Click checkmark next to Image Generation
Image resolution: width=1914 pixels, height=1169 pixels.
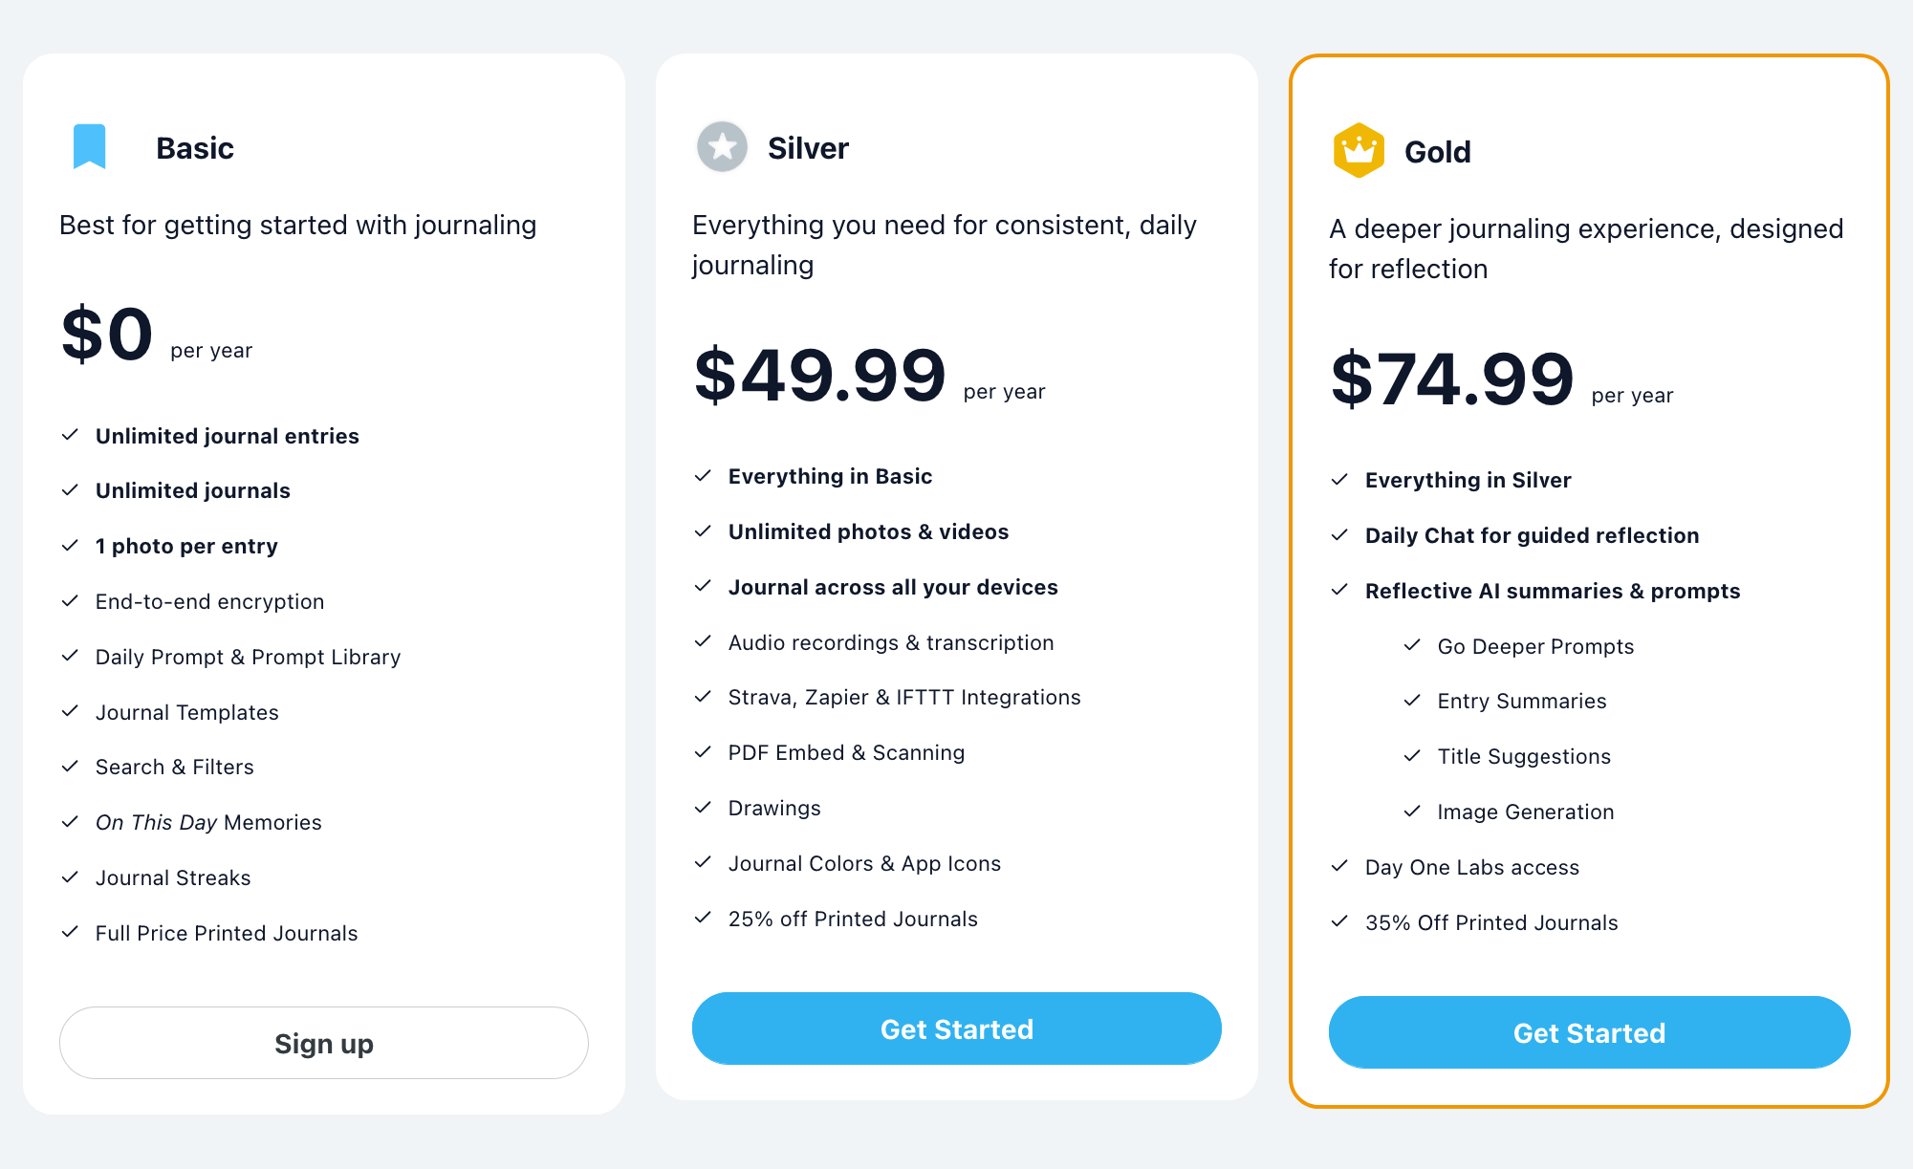point(1412,812)
